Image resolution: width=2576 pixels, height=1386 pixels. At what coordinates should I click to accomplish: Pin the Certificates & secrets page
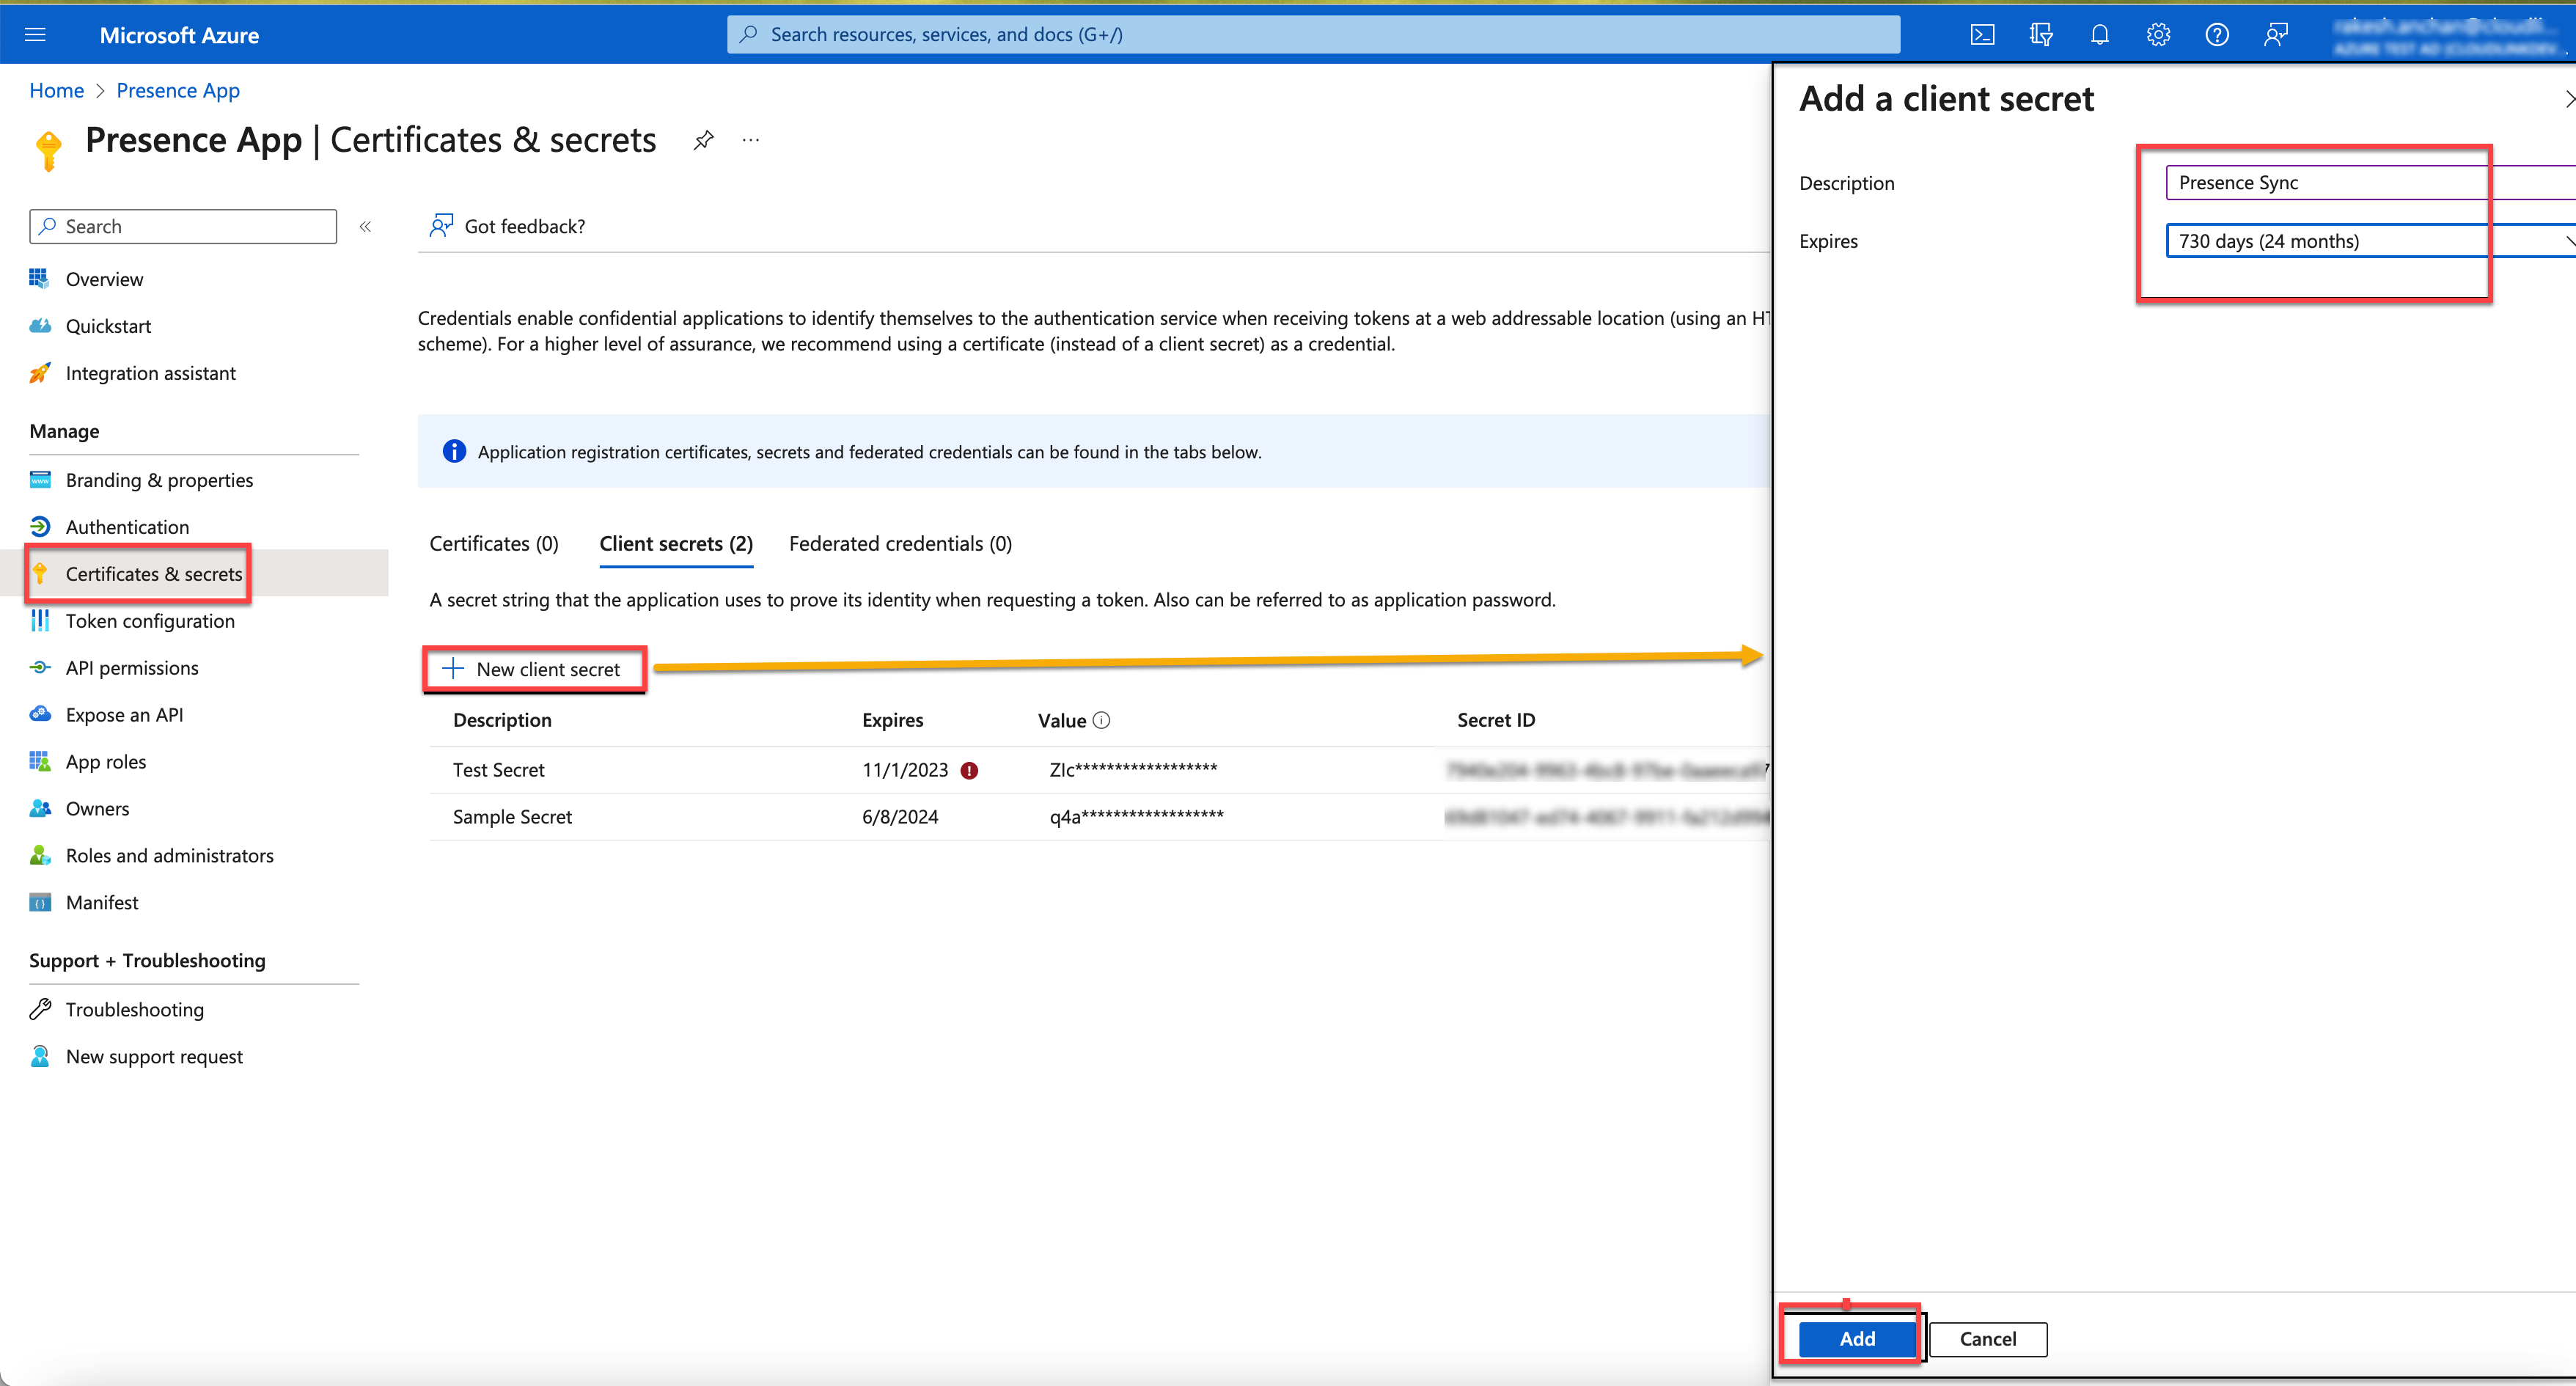pos(703,140)
